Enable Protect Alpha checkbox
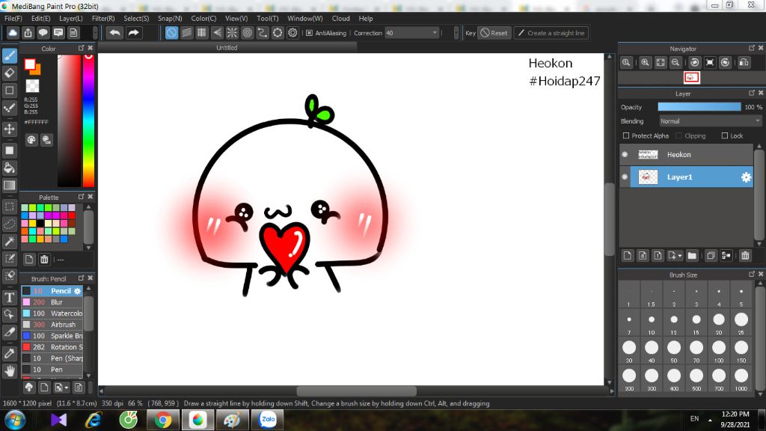766x431 pixels. pyautogui.click(x=626, y=136)
